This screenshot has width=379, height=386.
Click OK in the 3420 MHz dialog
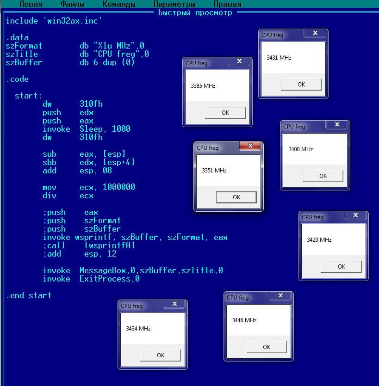pos(342,267)
